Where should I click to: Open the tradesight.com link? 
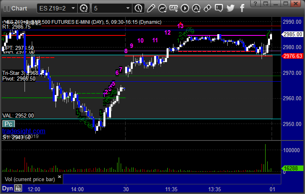(24, 131)
